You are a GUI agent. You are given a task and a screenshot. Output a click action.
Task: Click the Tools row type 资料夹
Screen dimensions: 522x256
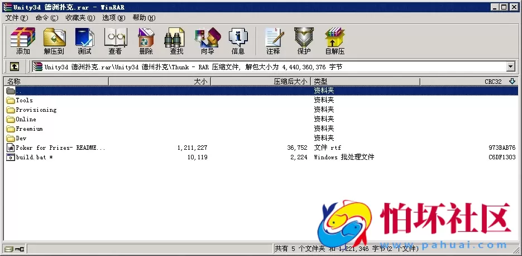tap(324, 100)
